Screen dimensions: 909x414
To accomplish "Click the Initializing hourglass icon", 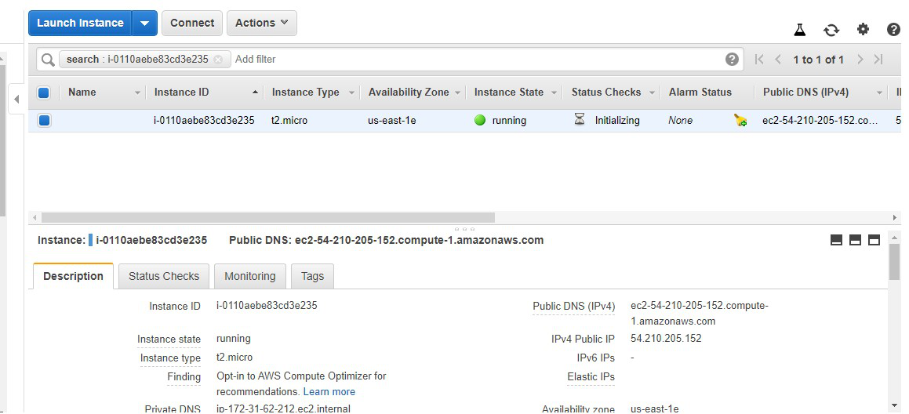I will pos(579,120).
